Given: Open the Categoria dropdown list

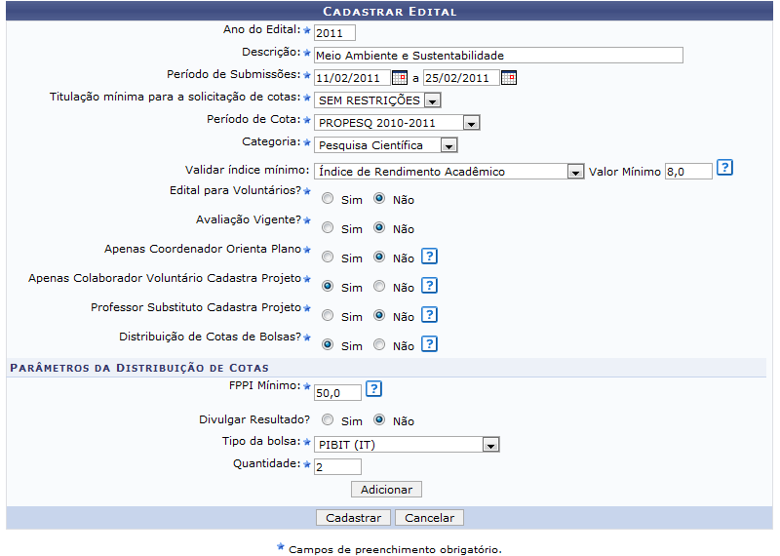Looking at the screenshot, I should point(448,145).
